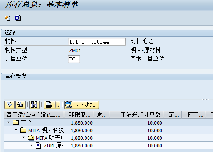Collapse the MITA 明天科技 company node

click(16, 130)
